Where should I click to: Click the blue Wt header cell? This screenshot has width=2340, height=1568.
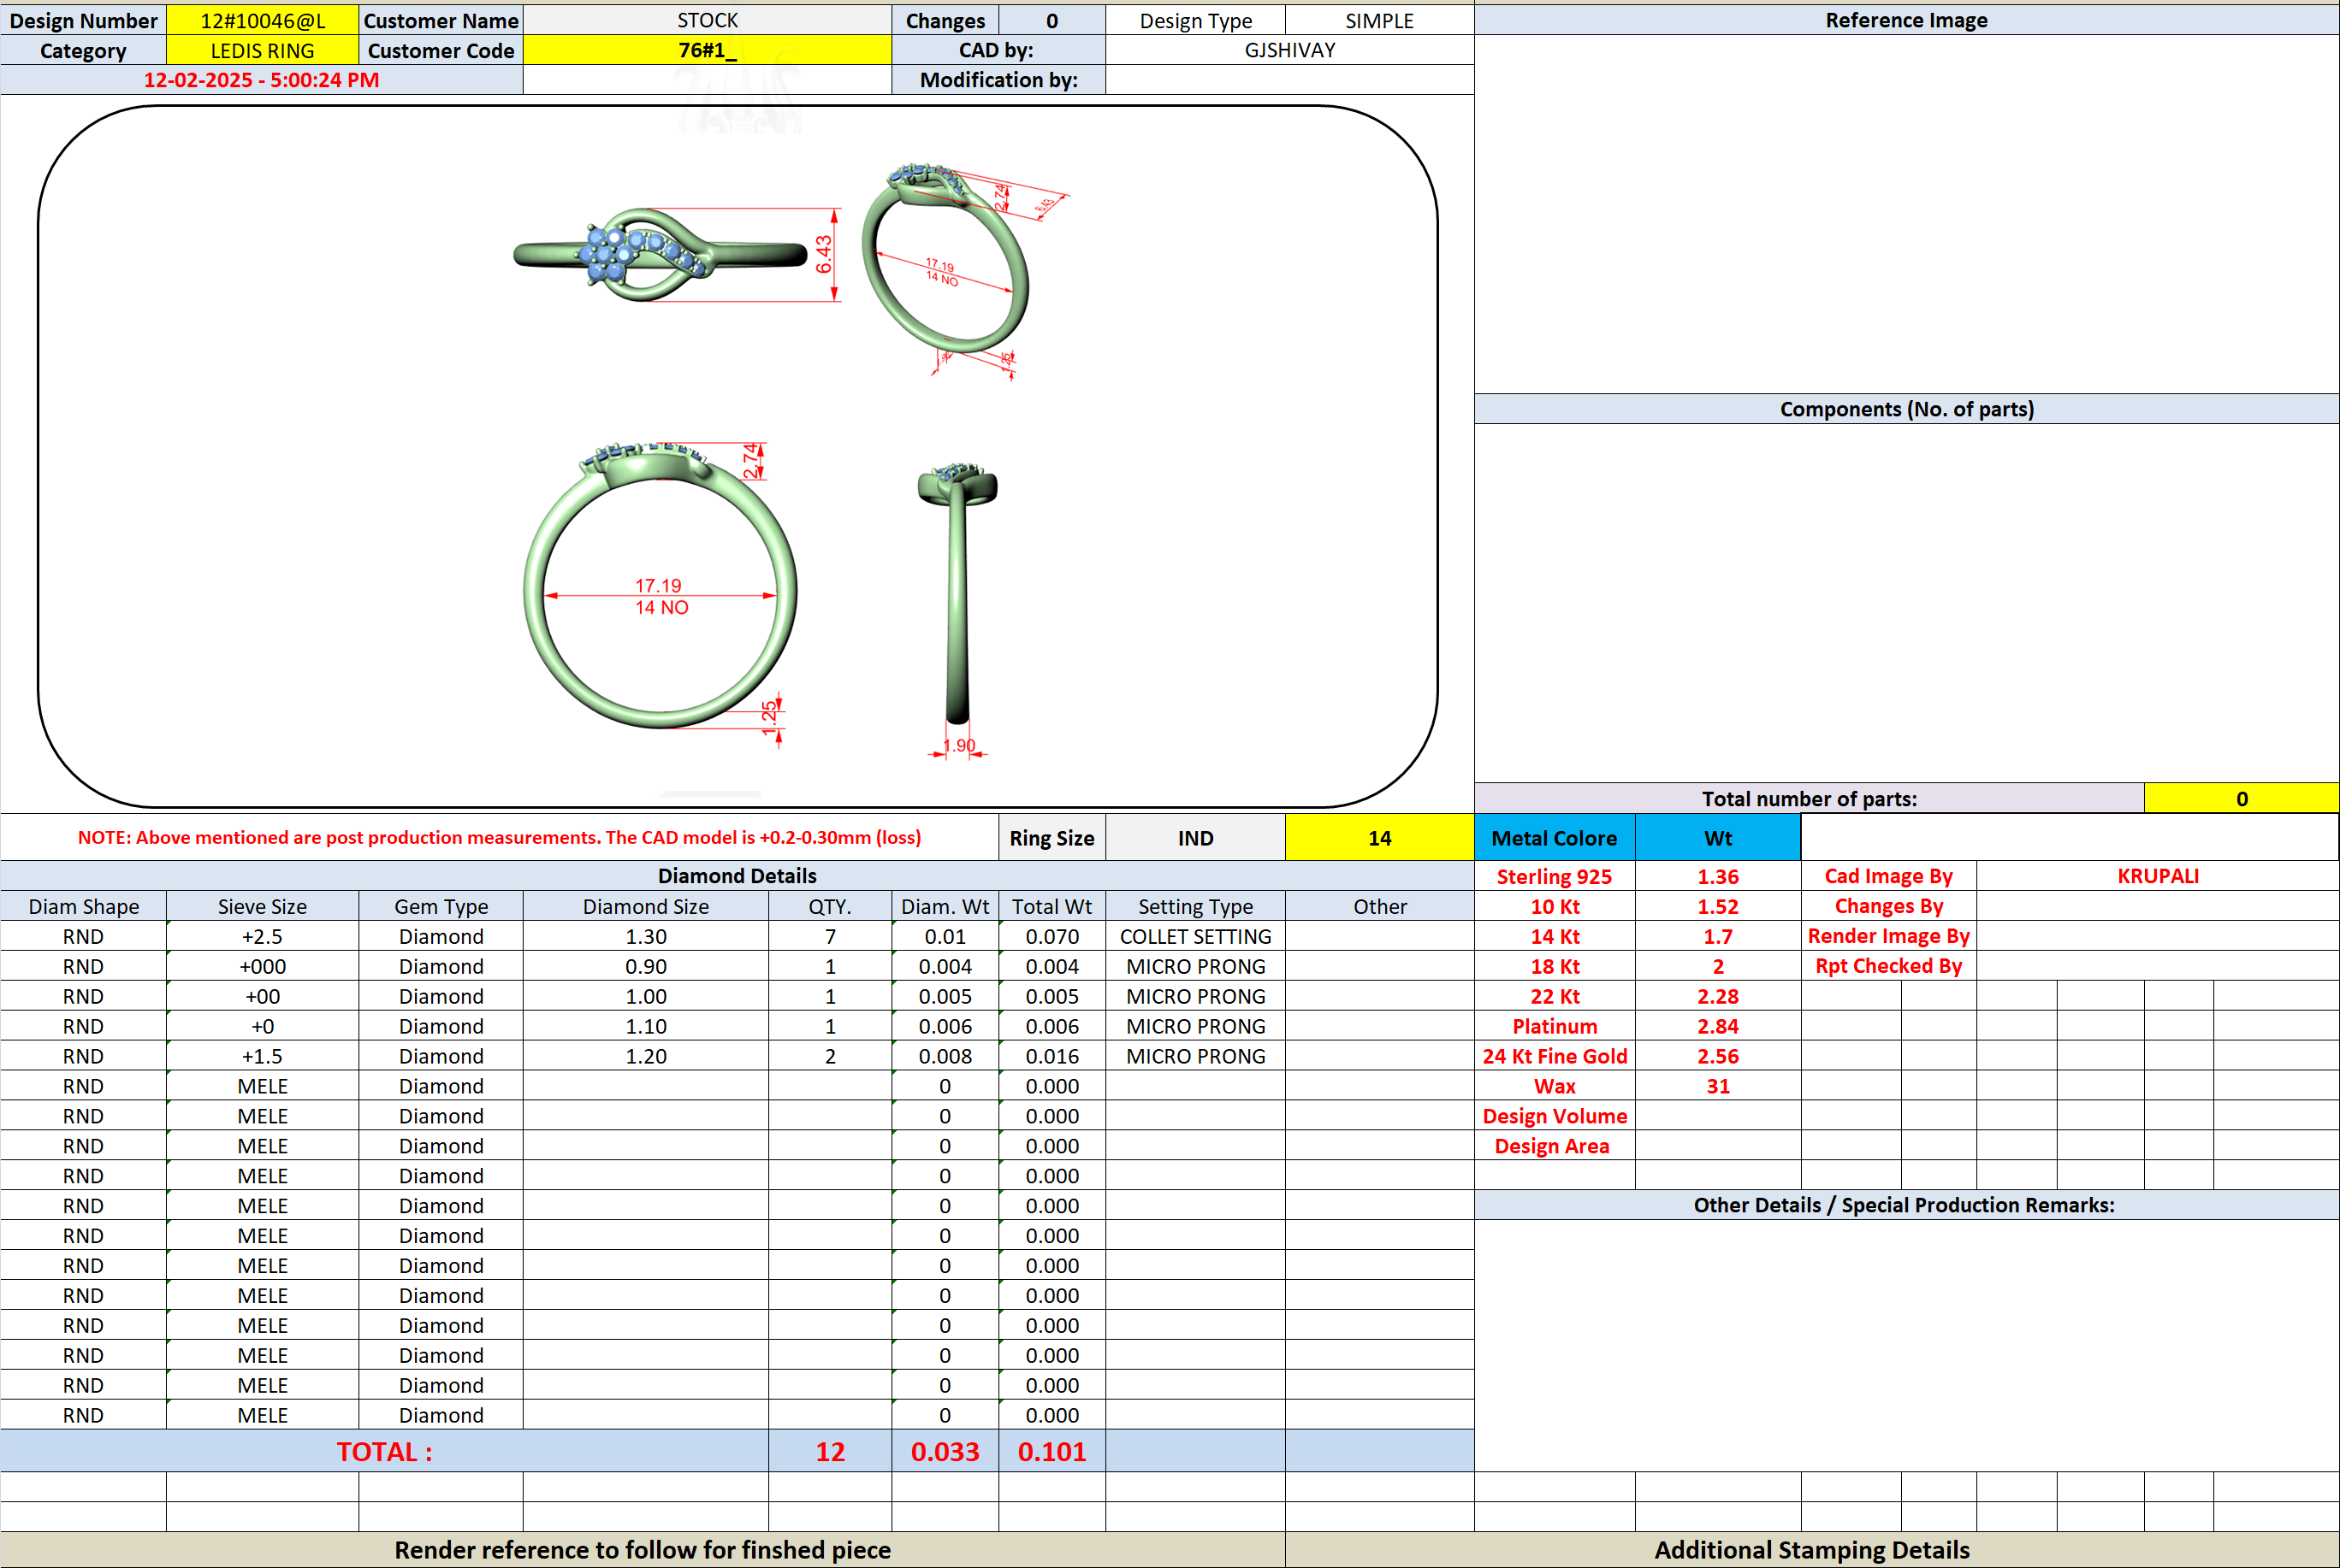click(x=1718, y=838)
